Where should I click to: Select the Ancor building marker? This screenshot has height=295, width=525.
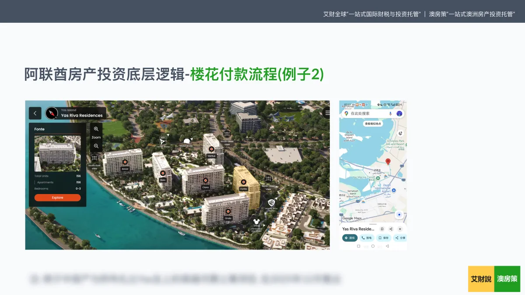point(125,162)
